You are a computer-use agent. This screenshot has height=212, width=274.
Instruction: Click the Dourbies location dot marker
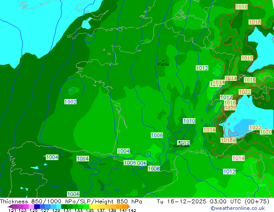pyautogui.click(x=179, y=142)
